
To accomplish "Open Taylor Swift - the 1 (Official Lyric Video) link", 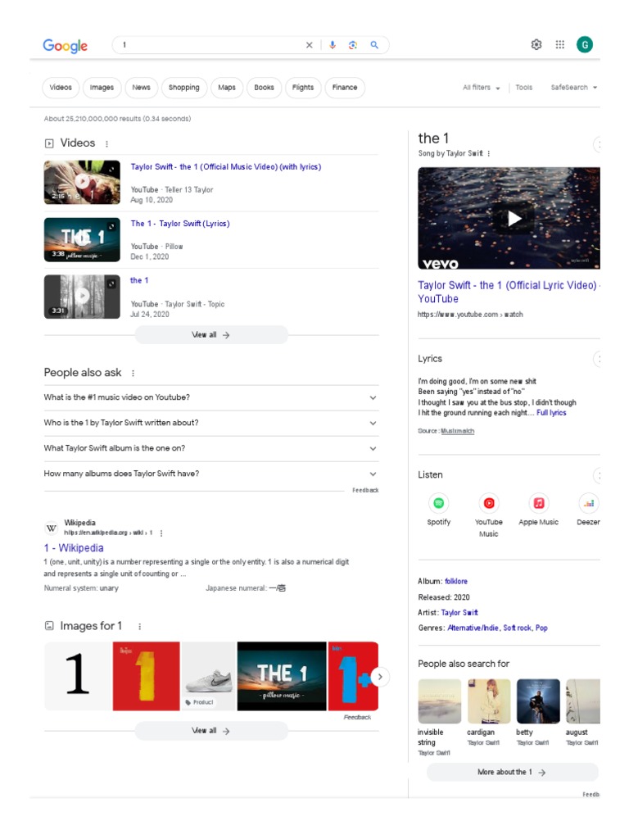I will [x=509, y=293].
